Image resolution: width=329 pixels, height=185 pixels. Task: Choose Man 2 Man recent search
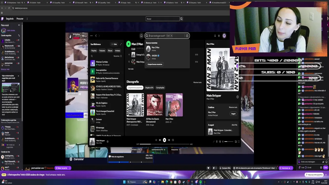168,49
